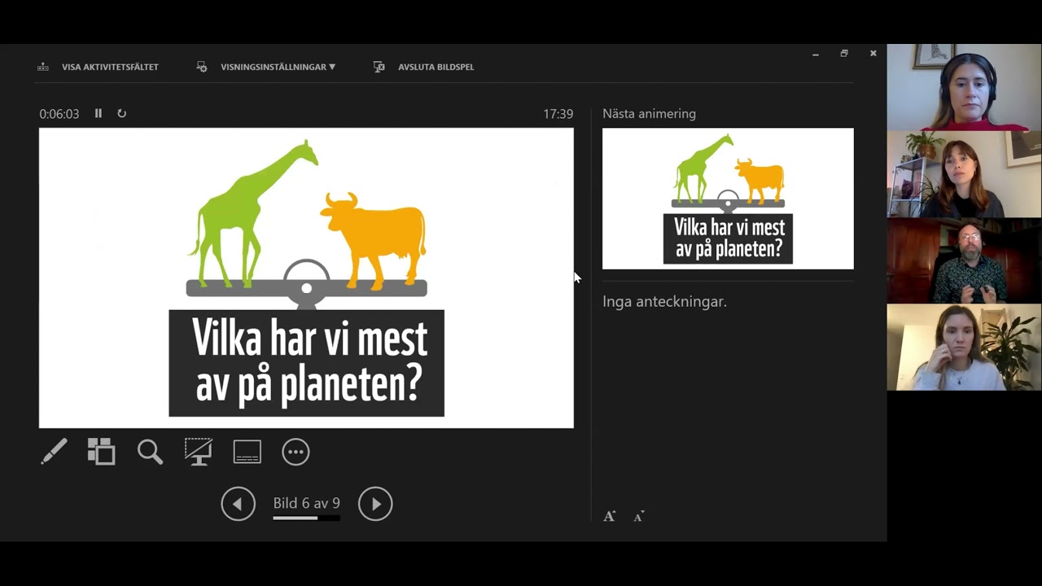Image resolution: width=1042 pixels, height=586 pixels.
Task: Open more slideshow options ellipsis
Action: pos(296,452)
